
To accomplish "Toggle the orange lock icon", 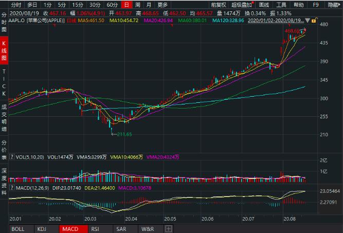I will [314, 21].
